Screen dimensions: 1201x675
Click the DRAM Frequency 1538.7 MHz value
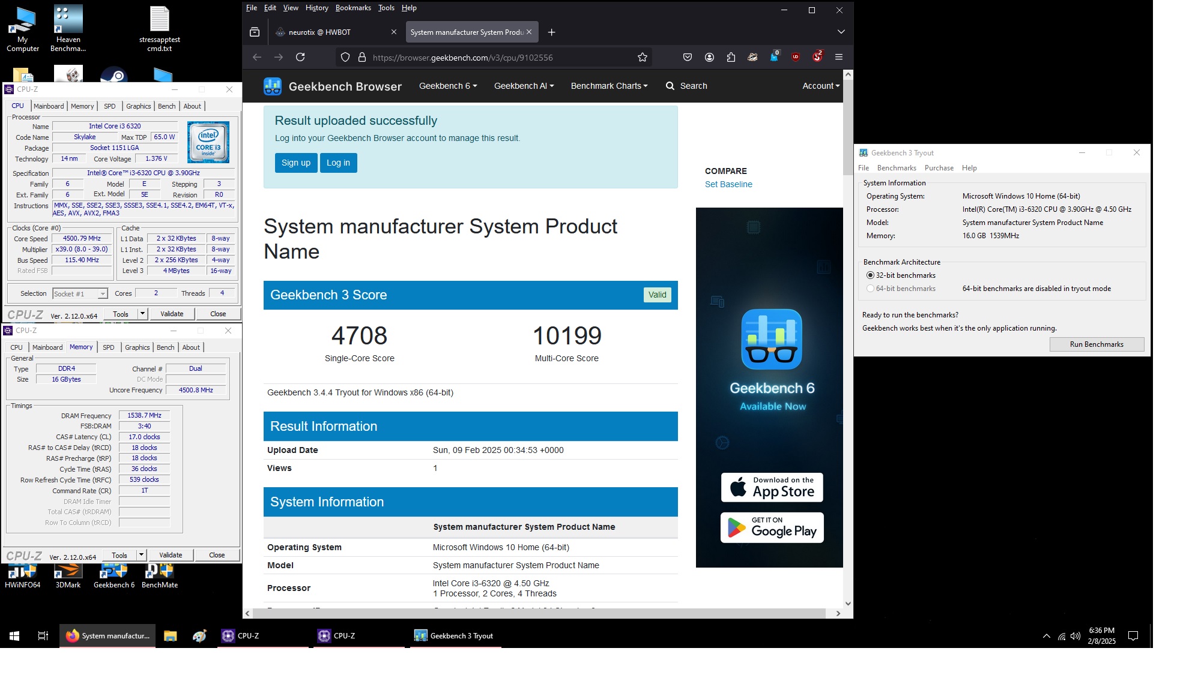click(144, 415)
